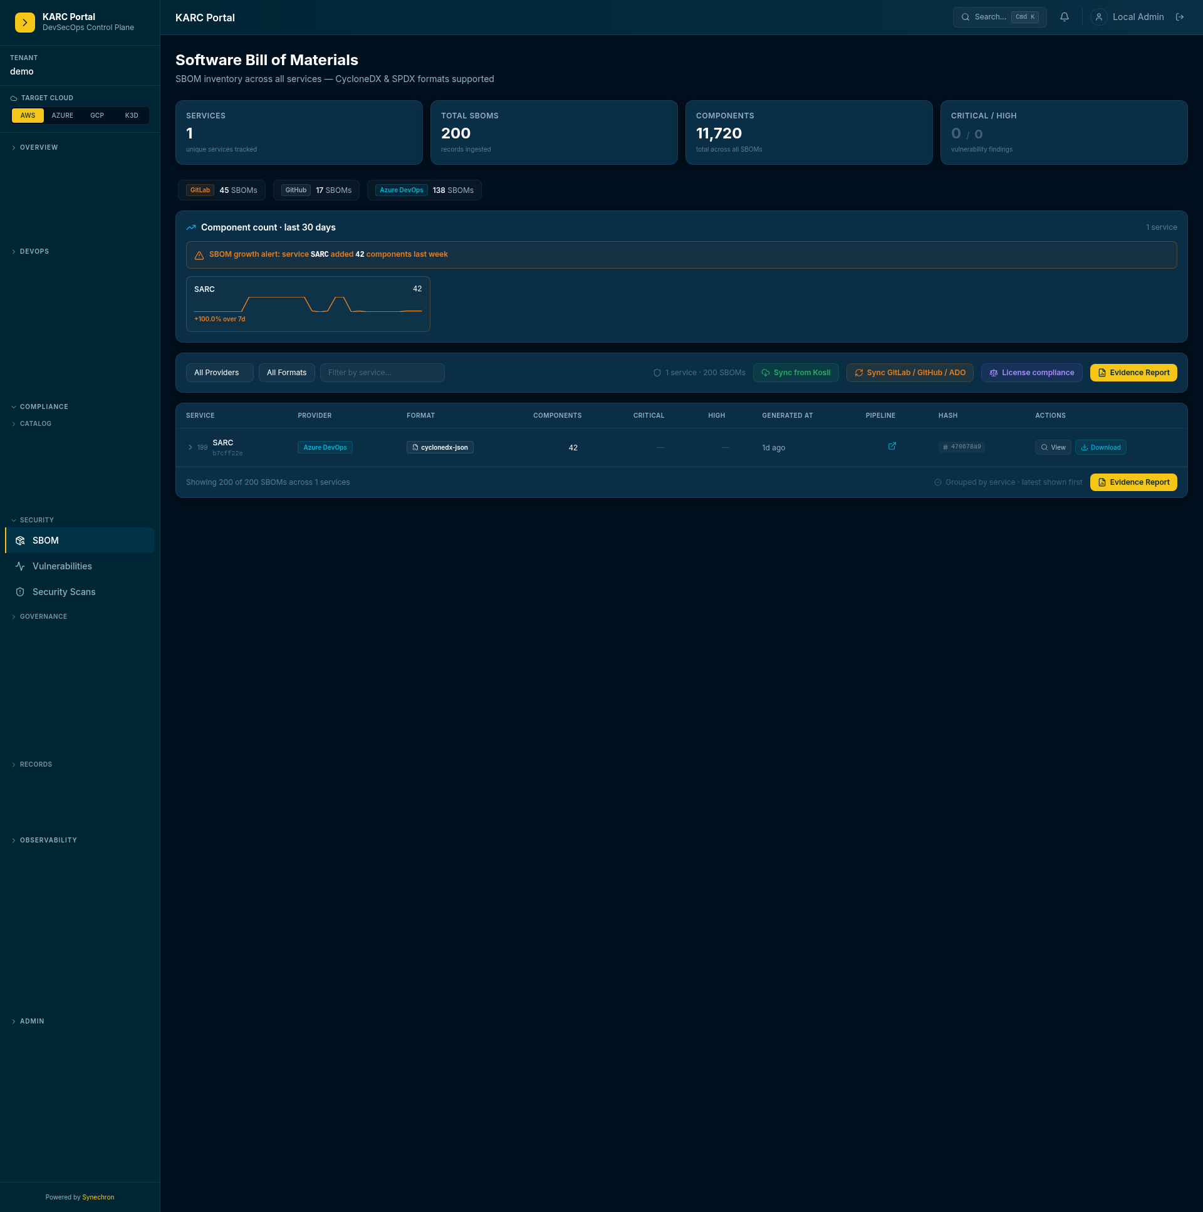Open the All Providers dropdown
This screenshot has height=1212, width=1203.
(x=220, y=373)
